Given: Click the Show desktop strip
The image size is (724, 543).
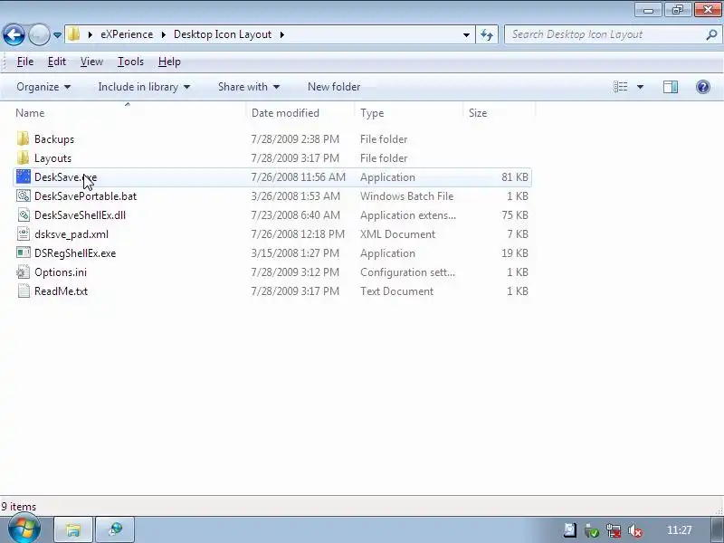Looking at the screenshot, I should [x=717, y=529].
